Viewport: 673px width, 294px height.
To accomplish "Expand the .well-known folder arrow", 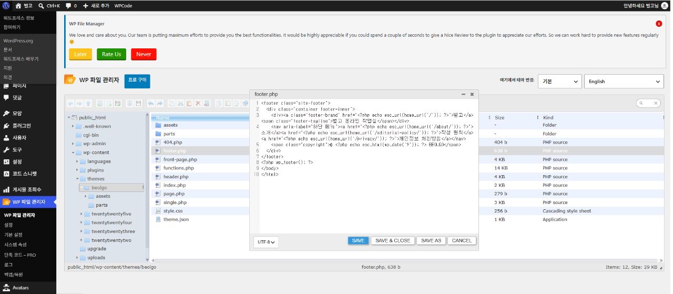I will tap(73, 126).
